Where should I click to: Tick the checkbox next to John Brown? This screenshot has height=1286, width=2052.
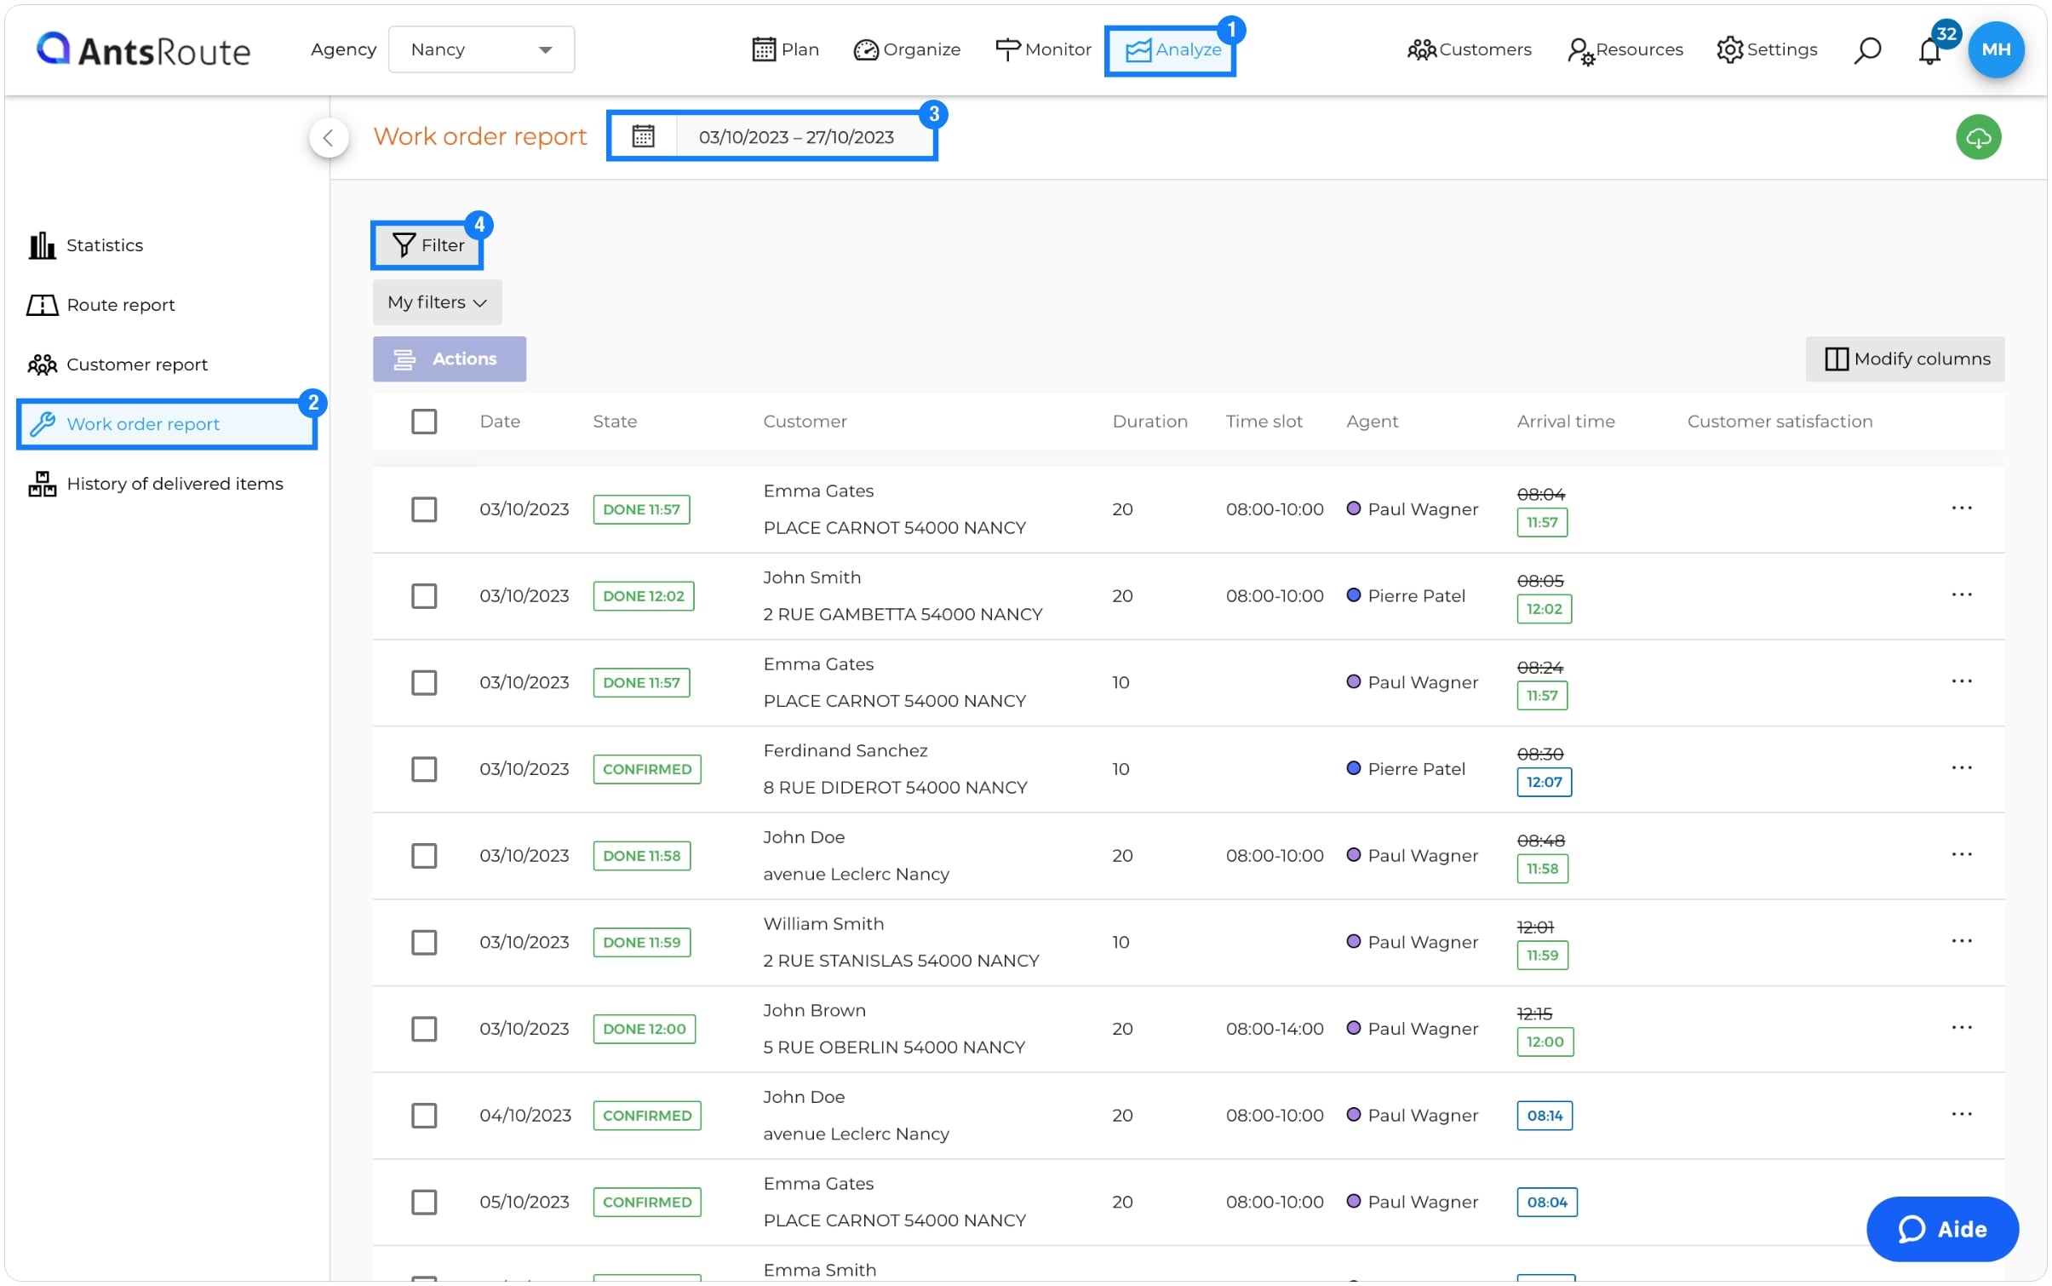click(425, 1029)
